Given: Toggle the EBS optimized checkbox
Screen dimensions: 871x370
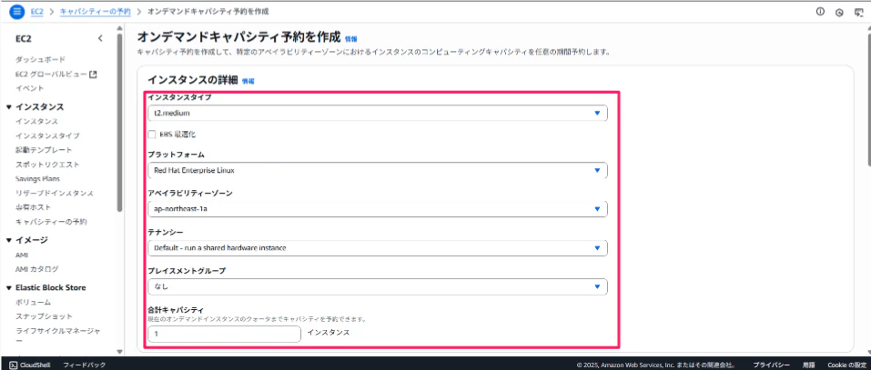Looking at the screenshot, I should pyautogui.click(x=152, y=135).
